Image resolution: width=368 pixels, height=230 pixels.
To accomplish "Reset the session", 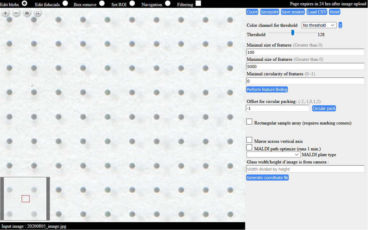I will pyautogui.click(x=335, y=12).
